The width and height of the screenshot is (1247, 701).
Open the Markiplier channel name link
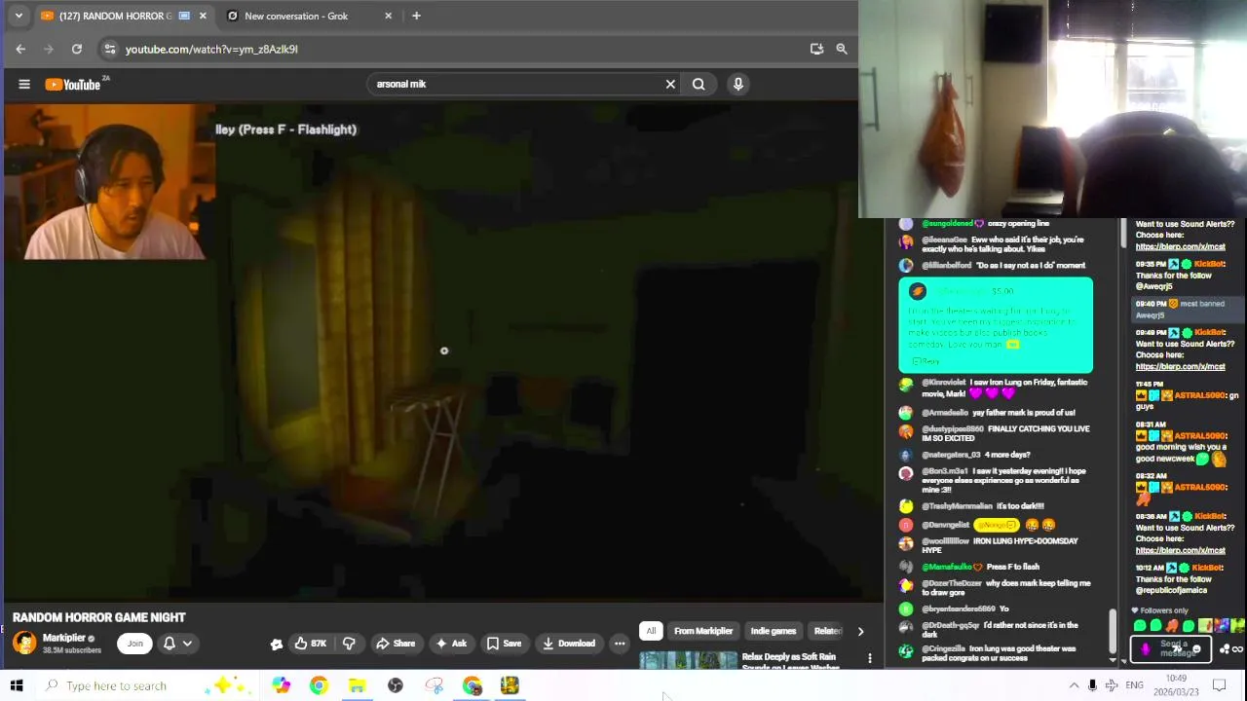[63, 638]
